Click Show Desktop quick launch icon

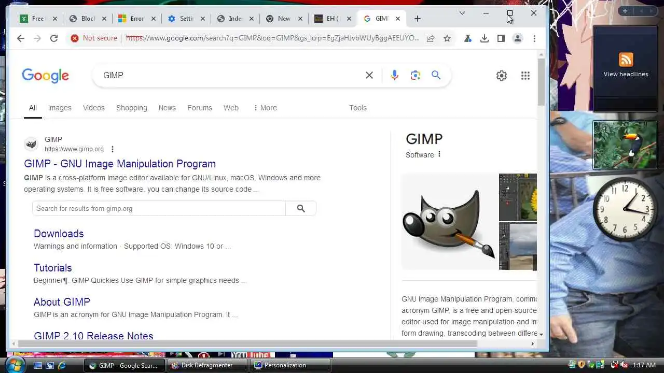click(38, 365)
